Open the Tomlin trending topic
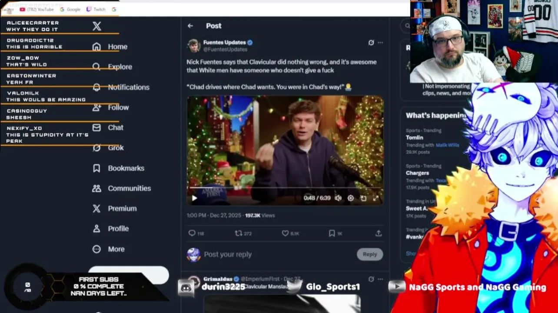Image resolution: width=558 pixels, height=313 pixels. tap(415, 137)
